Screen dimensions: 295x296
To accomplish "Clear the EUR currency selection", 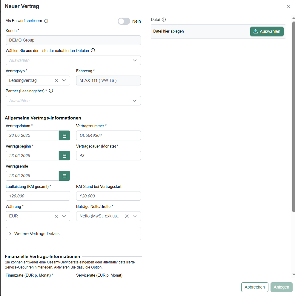I will point(56,216).
